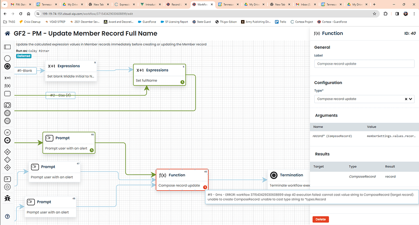Open browser extensions puzzle icon
Viewport: 419px width, 225px height.
(385, 13)
